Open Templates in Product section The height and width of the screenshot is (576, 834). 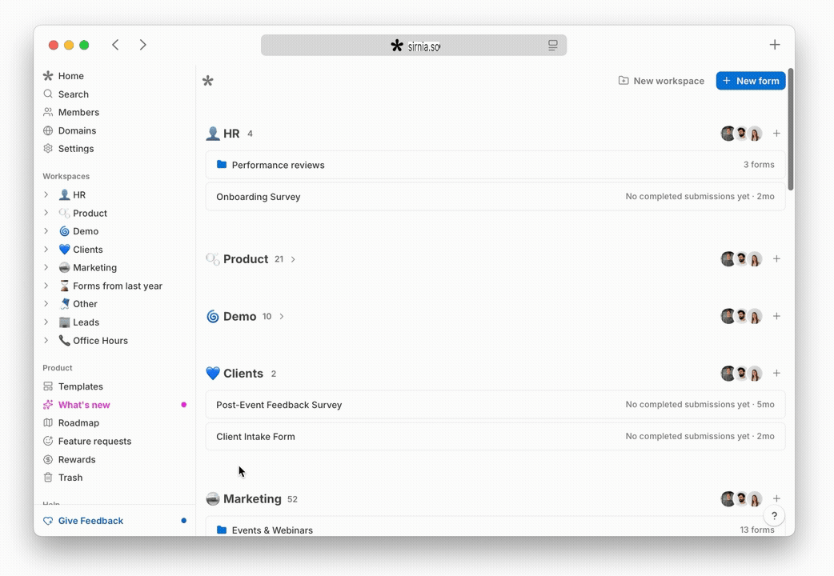click(80, 386)
